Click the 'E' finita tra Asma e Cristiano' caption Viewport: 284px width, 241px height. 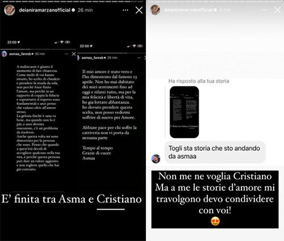pyautogui.click(x=72, y=199)
